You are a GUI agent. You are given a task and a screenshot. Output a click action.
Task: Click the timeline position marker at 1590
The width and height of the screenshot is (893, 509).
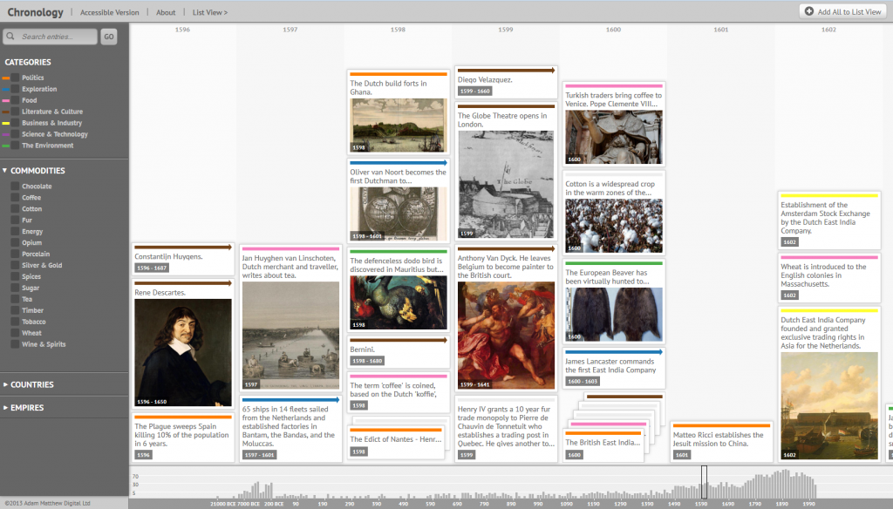coord(705,482)
